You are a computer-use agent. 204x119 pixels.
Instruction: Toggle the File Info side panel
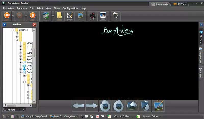(x=201, y=38)
